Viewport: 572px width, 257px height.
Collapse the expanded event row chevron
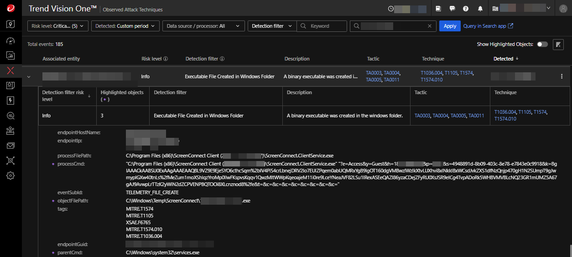29,77
